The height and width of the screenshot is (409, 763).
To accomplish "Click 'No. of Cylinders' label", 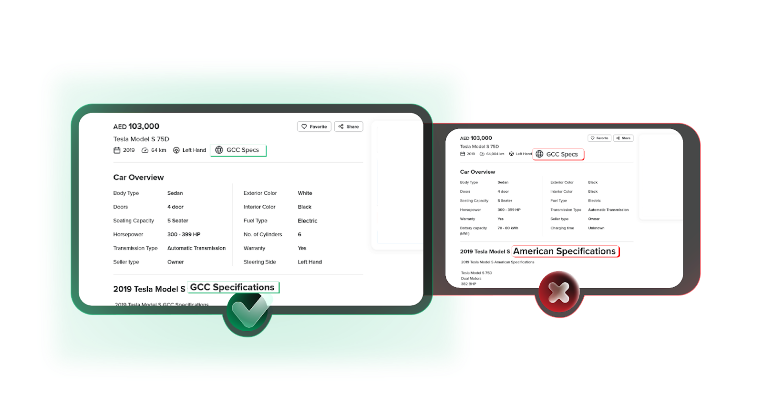I will pyautogui.click(x=263, y=234).
